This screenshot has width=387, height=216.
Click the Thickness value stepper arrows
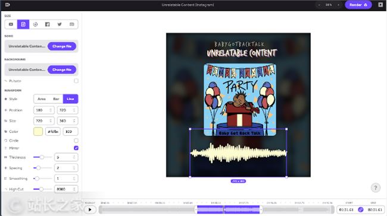pos(74,157)
